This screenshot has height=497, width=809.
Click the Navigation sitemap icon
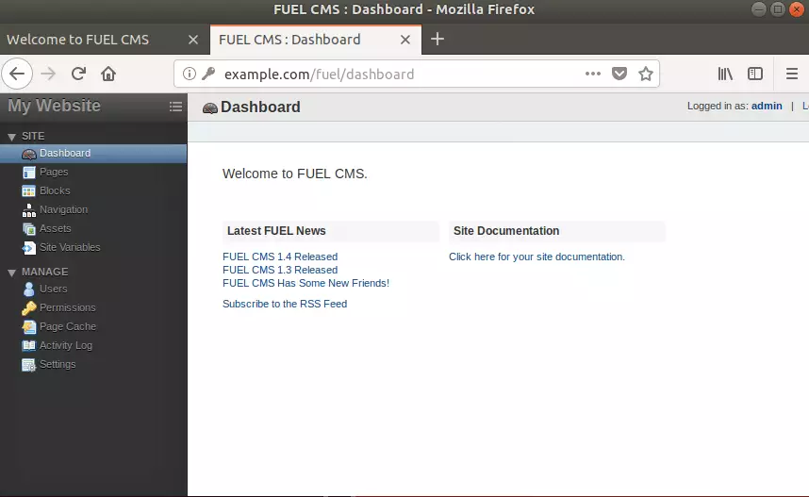coord(29,210)
